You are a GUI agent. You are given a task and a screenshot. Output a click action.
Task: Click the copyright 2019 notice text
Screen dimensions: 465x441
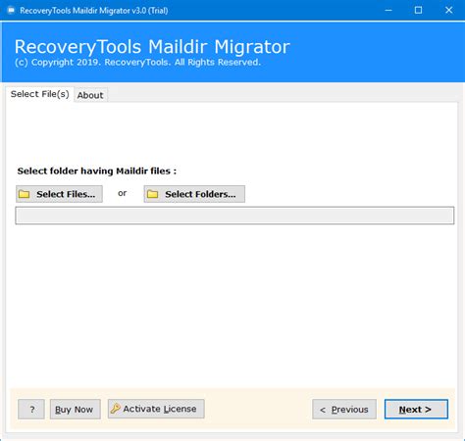pyautogui.click(x=137, y=63)
